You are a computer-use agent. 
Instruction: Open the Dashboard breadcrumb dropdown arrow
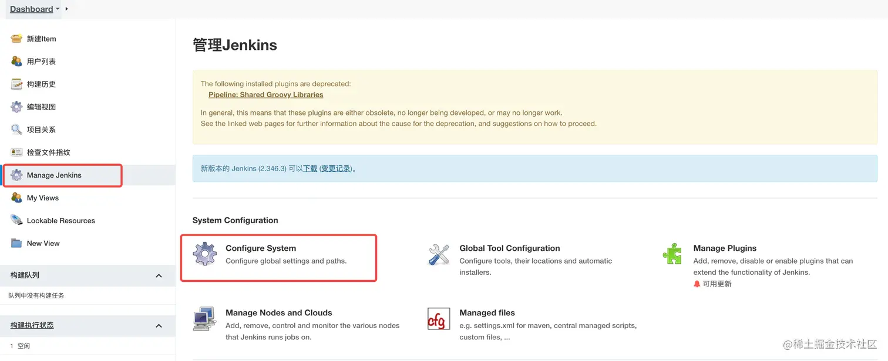coord(58,9)
